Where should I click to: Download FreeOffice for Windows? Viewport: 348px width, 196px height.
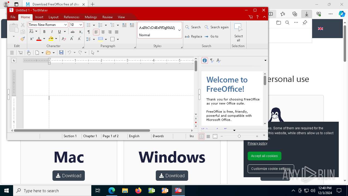(x=172, y=176)
